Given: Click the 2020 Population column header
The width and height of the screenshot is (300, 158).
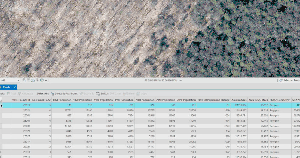Looking at the screenshot, I should (x=186, y=100).
